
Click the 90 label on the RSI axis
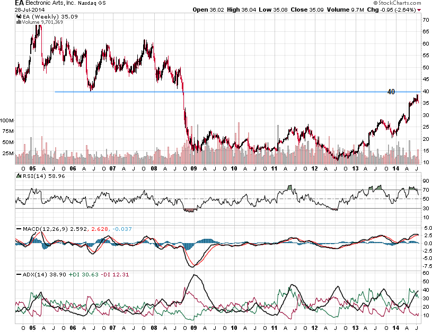click(426, 181)
